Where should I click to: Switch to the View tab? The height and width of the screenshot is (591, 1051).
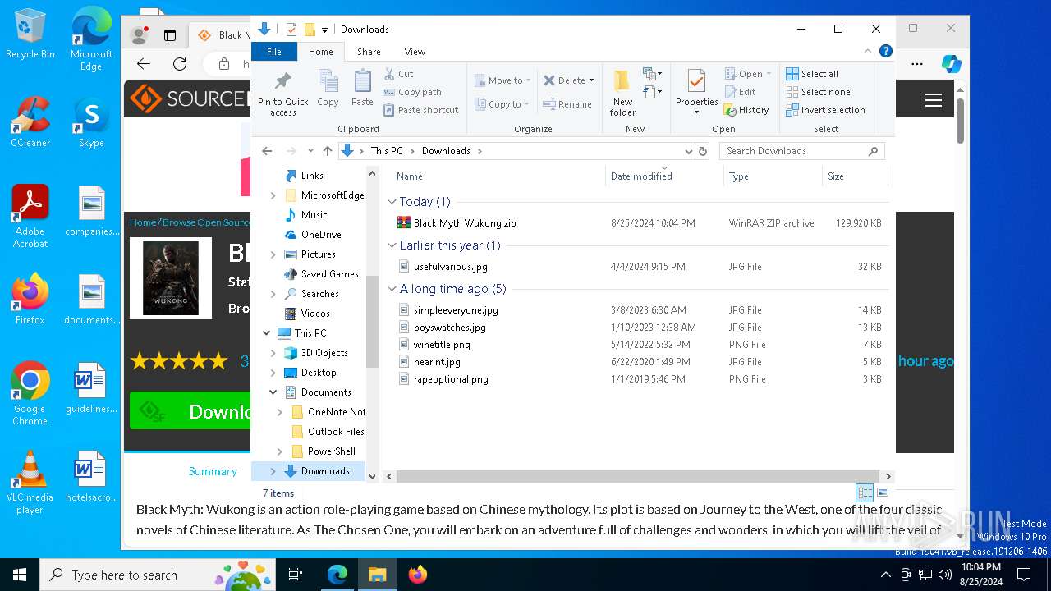click(x=415, y=52)
